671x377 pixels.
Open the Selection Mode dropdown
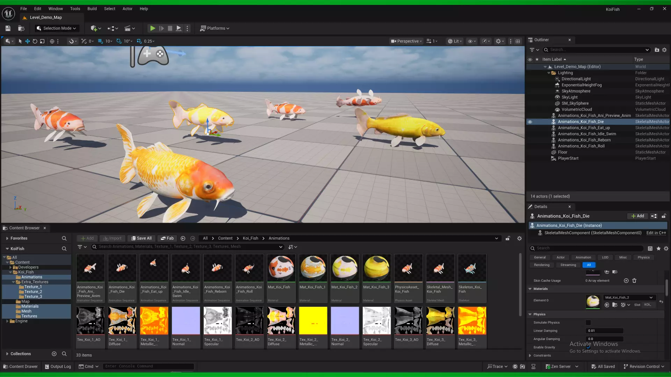pos(57,28)
